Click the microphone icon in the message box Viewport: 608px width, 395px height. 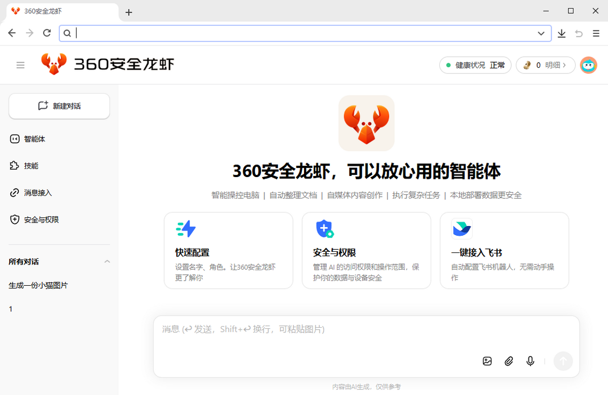click(x=530, y=361)
